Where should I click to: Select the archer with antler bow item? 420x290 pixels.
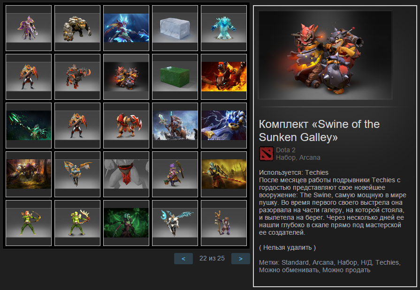tap(77, 223)
